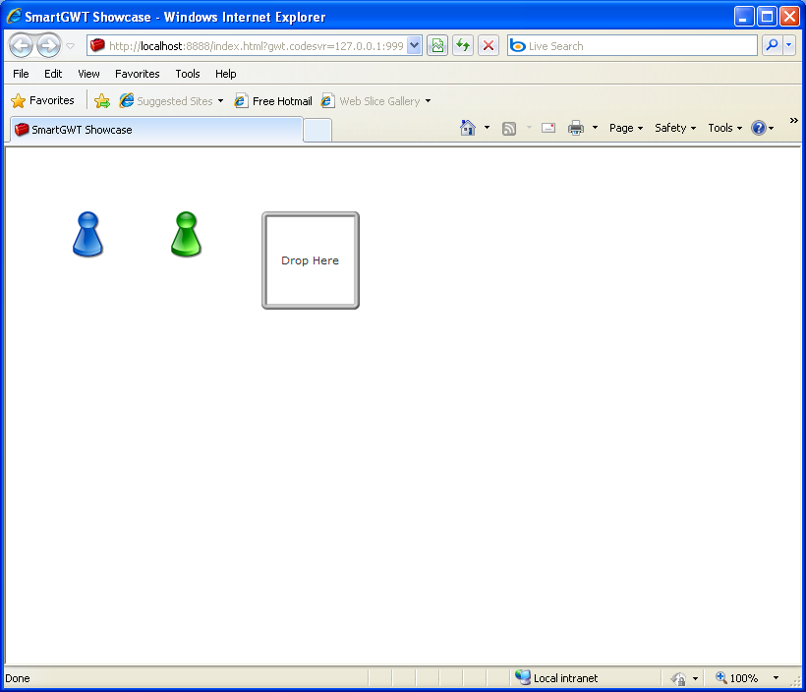Click the red Stop loading button
This screenshot has width=806, height=692.
point(489,46)
